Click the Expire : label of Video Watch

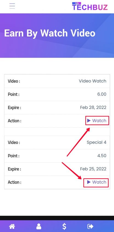coord(14,108)
